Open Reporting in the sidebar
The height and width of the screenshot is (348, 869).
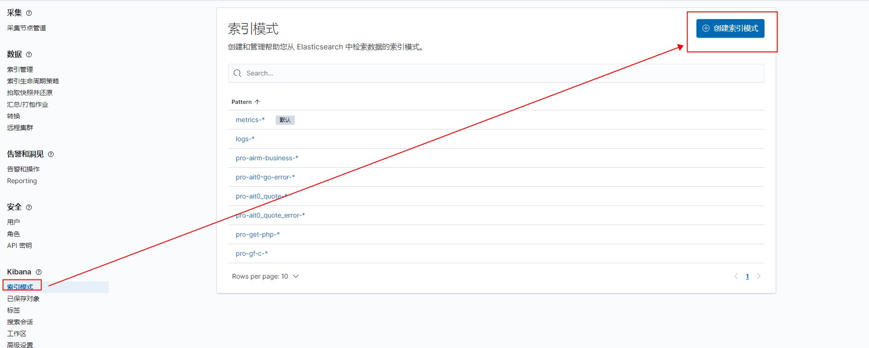point(22,181)
